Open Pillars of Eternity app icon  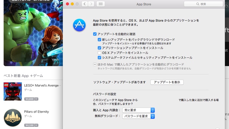pyautogui.click(x=13, y=118)
